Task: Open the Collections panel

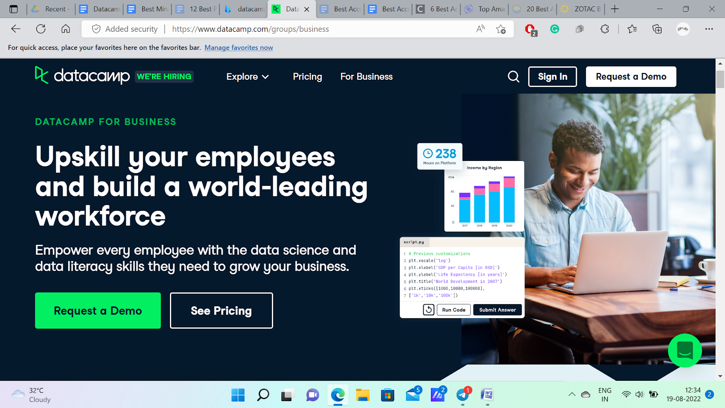Action: pos(657,29)
